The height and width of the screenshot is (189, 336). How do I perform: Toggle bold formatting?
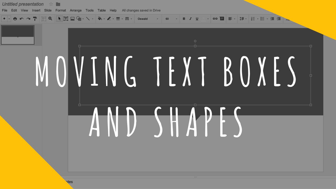point(184,19)
